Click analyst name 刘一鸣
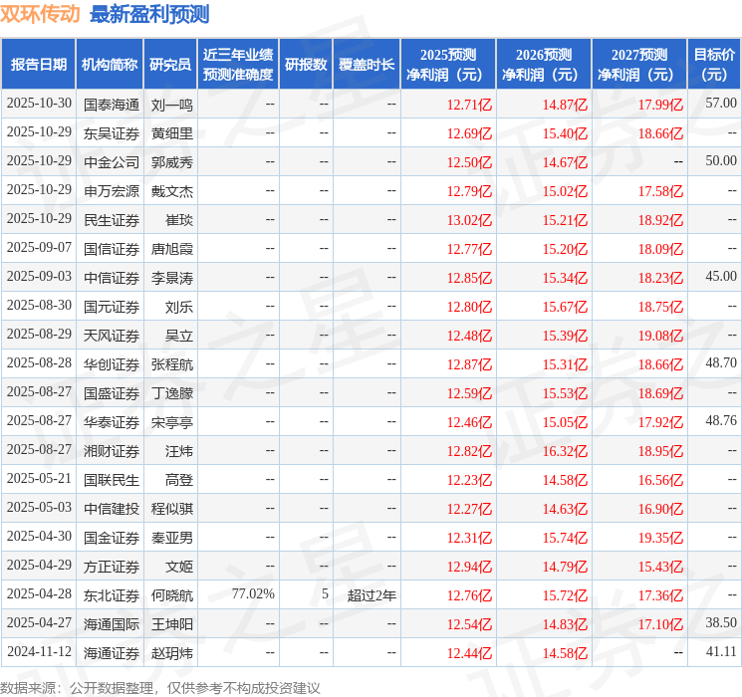Viewport: 742px width, 697px height. tap(171, 105)
